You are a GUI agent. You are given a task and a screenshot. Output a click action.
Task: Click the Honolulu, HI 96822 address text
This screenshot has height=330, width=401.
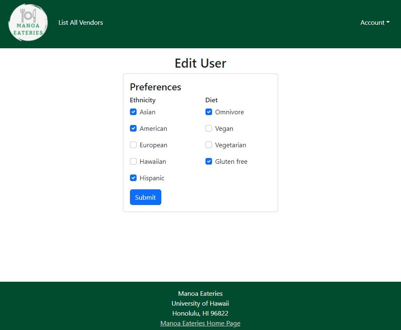(200, 313)
